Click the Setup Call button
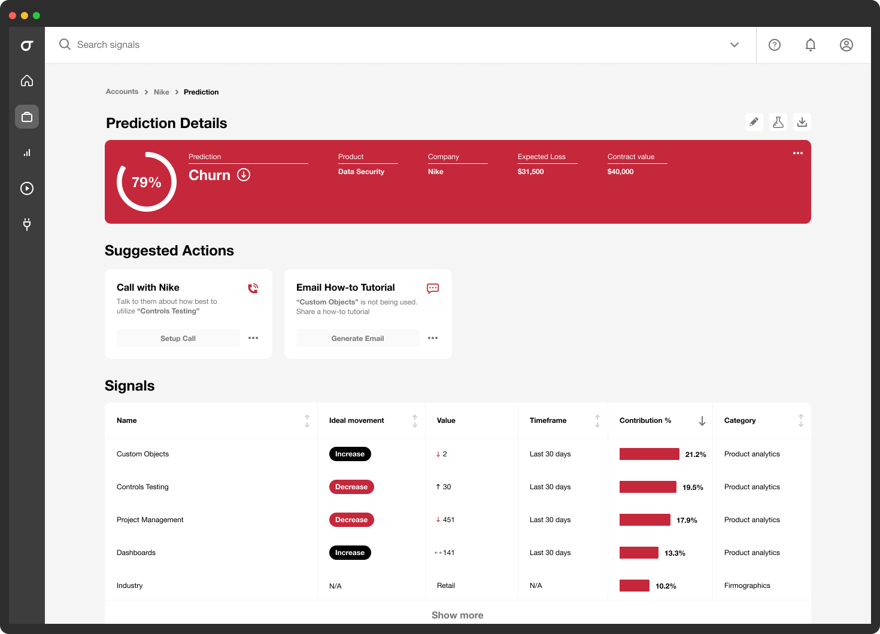The height and width of the screenshot is (634, 880). [178, 338]
